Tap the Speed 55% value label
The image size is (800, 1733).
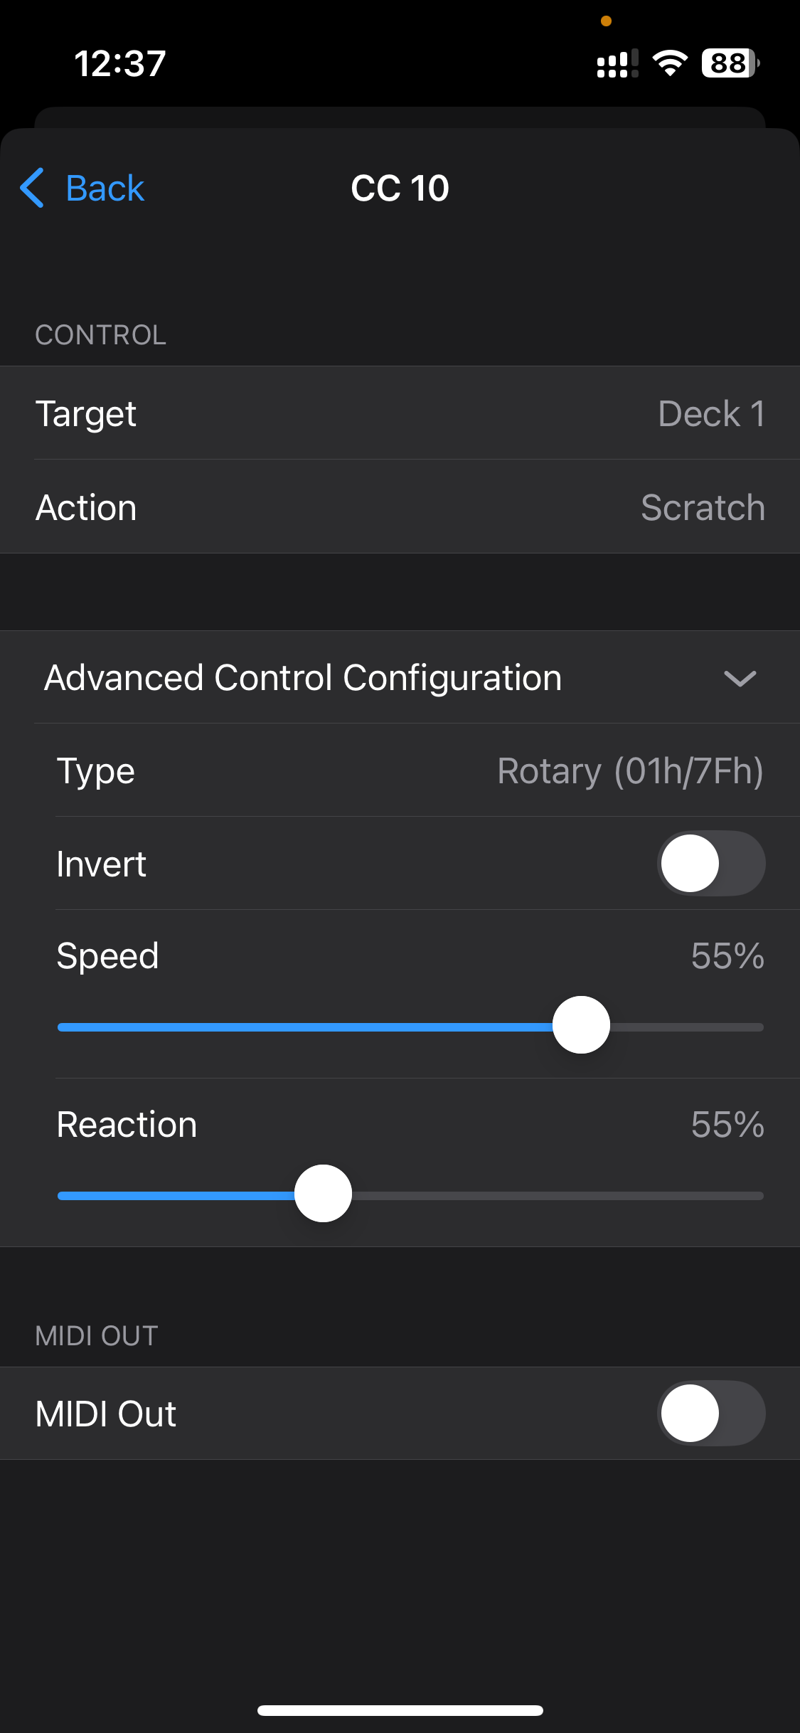coord(727,956)
